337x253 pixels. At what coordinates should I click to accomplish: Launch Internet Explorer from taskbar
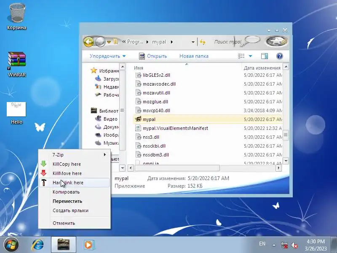(38, 245)
